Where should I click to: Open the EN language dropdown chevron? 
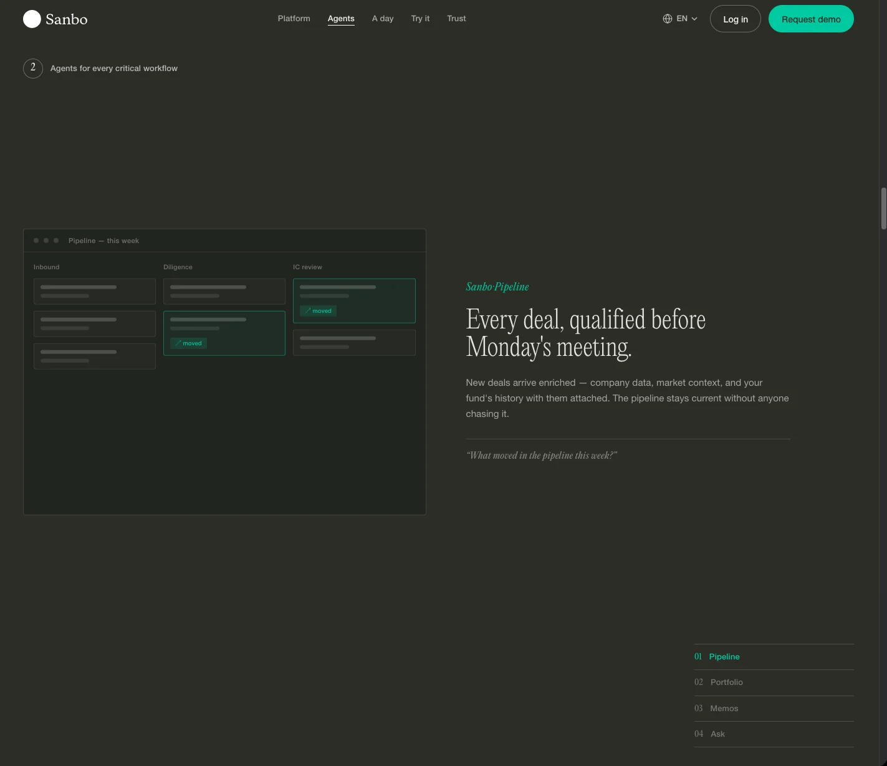[x=694, y=19]
